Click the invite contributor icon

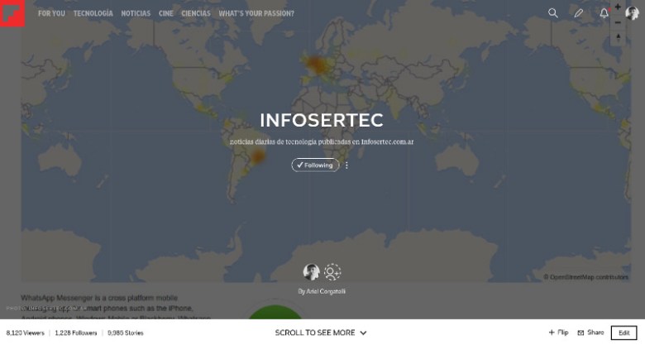click(x=332, y=272)
